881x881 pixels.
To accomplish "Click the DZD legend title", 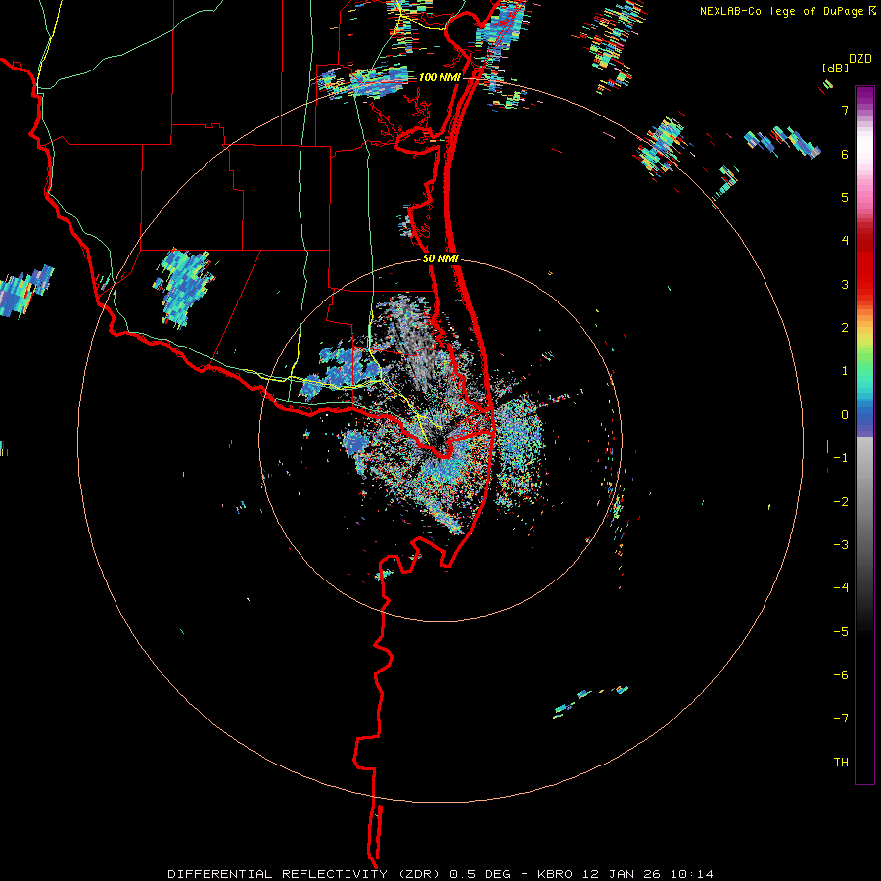I will pyautogui.click(x=860, y=59).
